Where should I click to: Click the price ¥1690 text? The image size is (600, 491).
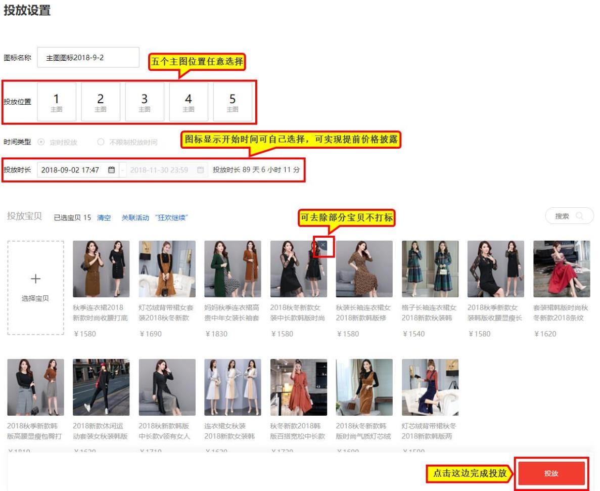[x=151, y=334]
